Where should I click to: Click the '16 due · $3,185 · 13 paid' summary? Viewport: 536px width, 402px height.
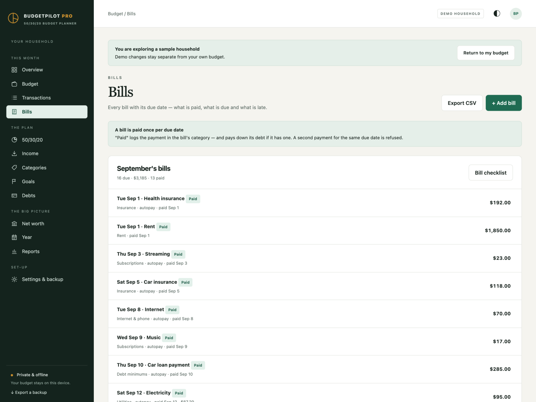click(x=141, y=178)
